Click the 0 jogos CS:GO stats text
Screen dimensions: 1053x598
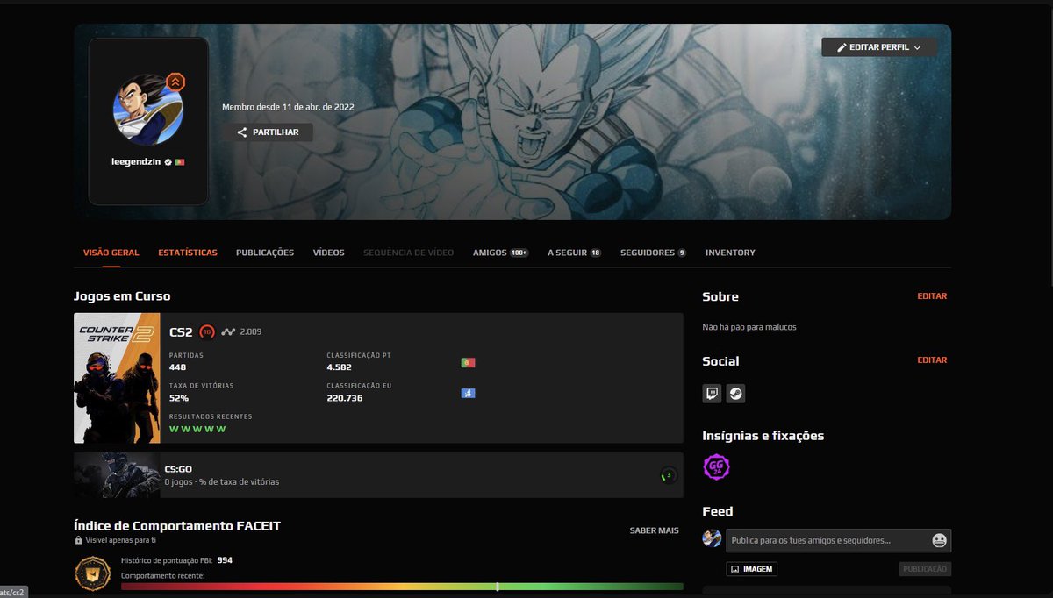[222, 481]
